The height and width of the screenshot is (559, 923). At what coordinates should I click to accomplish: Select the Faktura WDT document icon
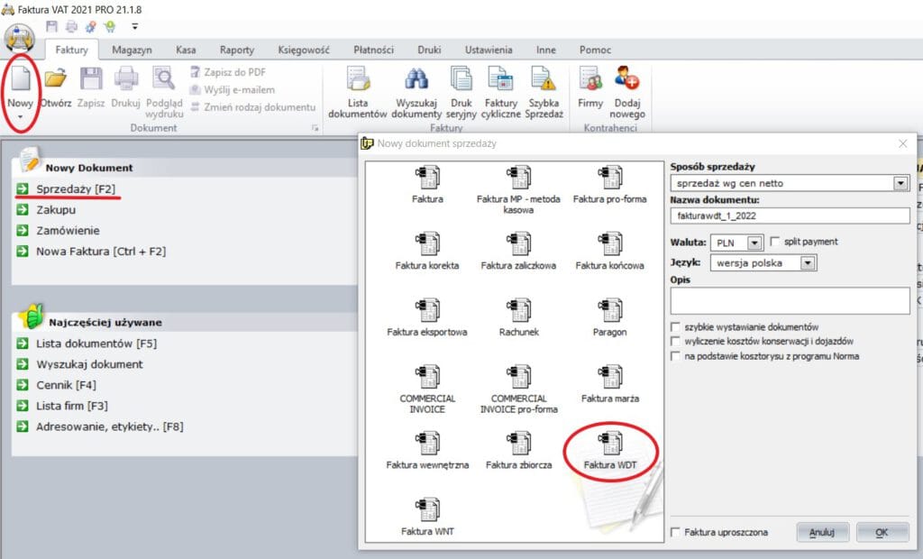click(610, 444)
